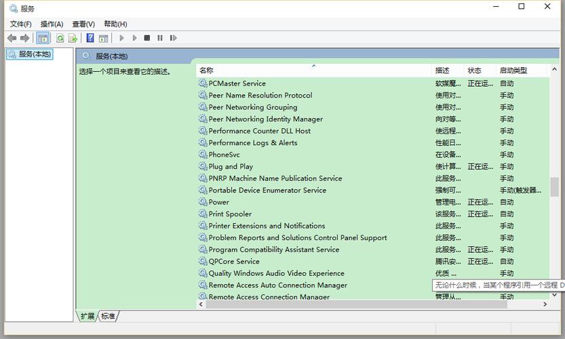Click the horizontal scrollbar right arrow
565x339 pixels.
545,304
